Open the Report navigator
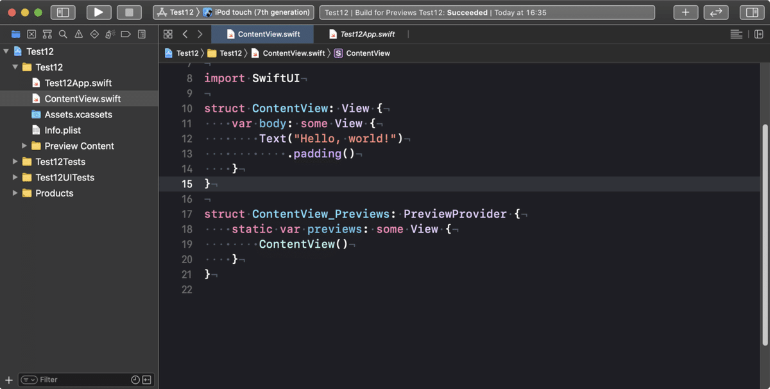This screenshot has height=389, width=770. coord(142,34)
